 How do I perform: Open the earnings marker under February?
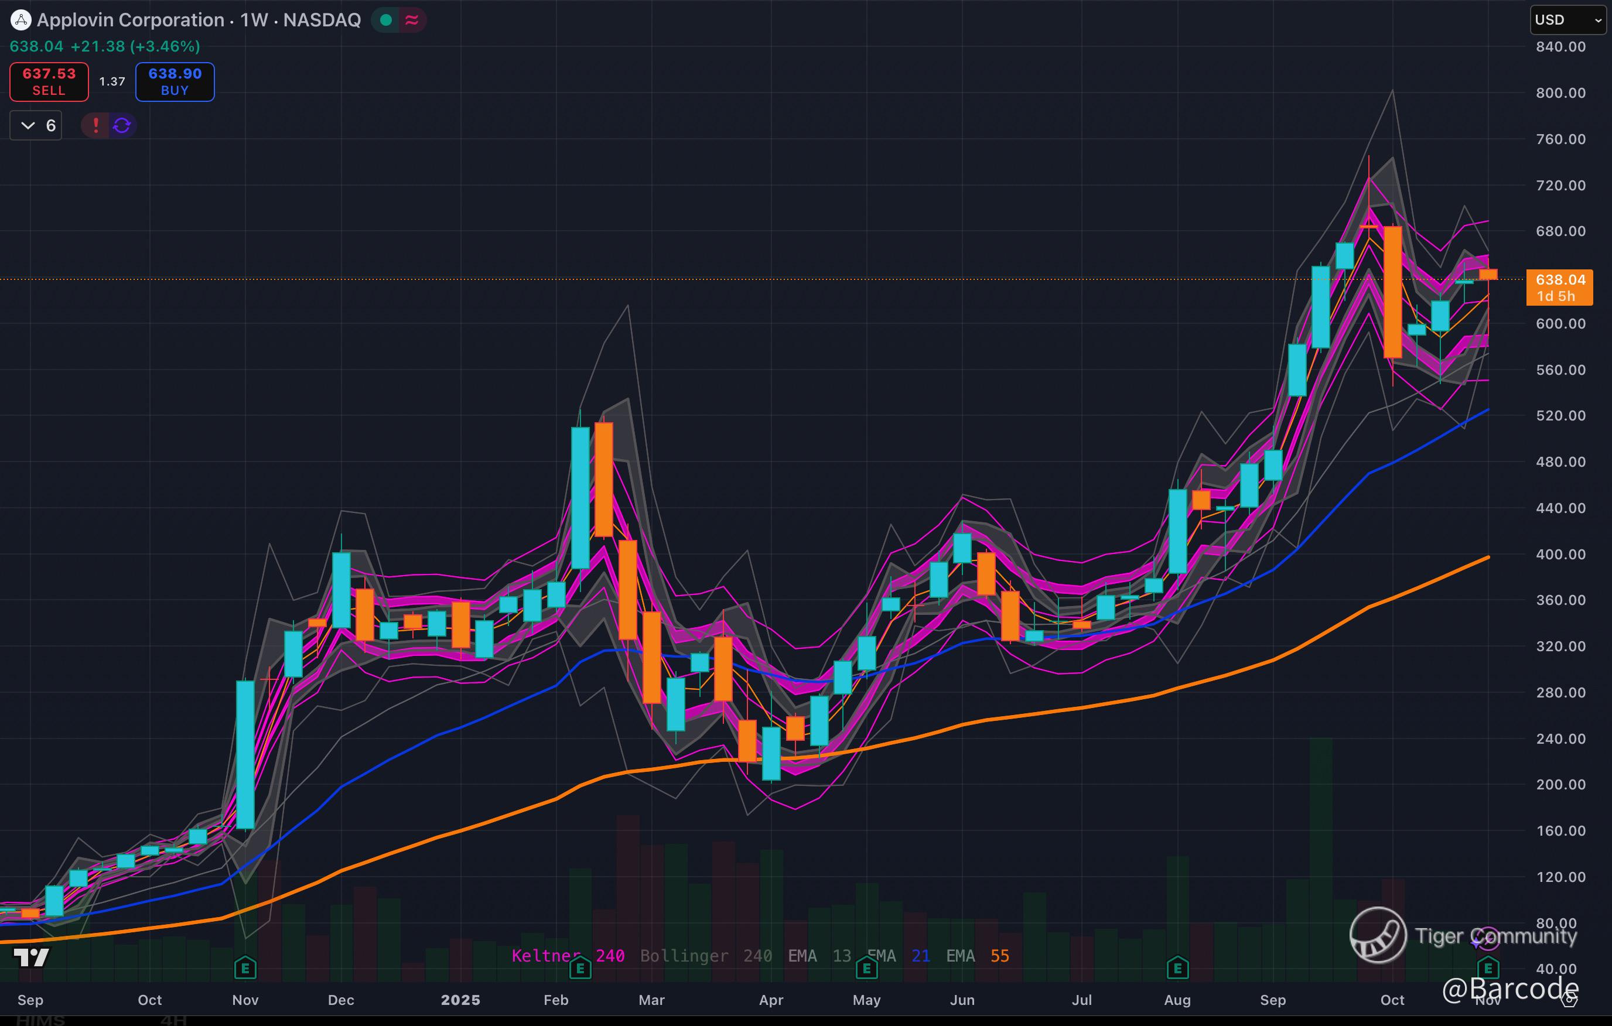[580, 968]
